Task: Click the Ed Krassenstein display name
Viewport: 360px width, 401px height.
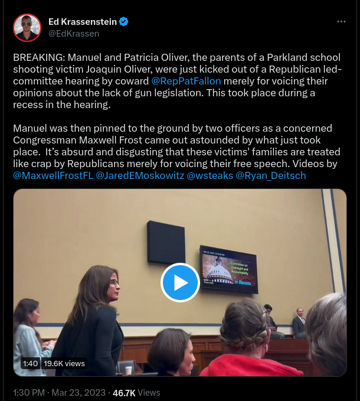Action: tap(83, 22)
